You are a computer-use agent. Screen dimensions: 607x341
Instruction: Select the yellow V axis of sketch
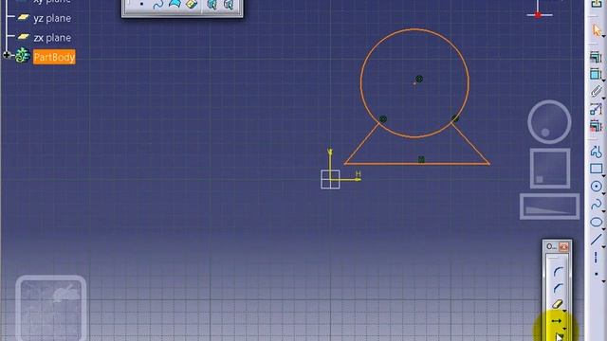pyautogui.click(x=330, y=159)
